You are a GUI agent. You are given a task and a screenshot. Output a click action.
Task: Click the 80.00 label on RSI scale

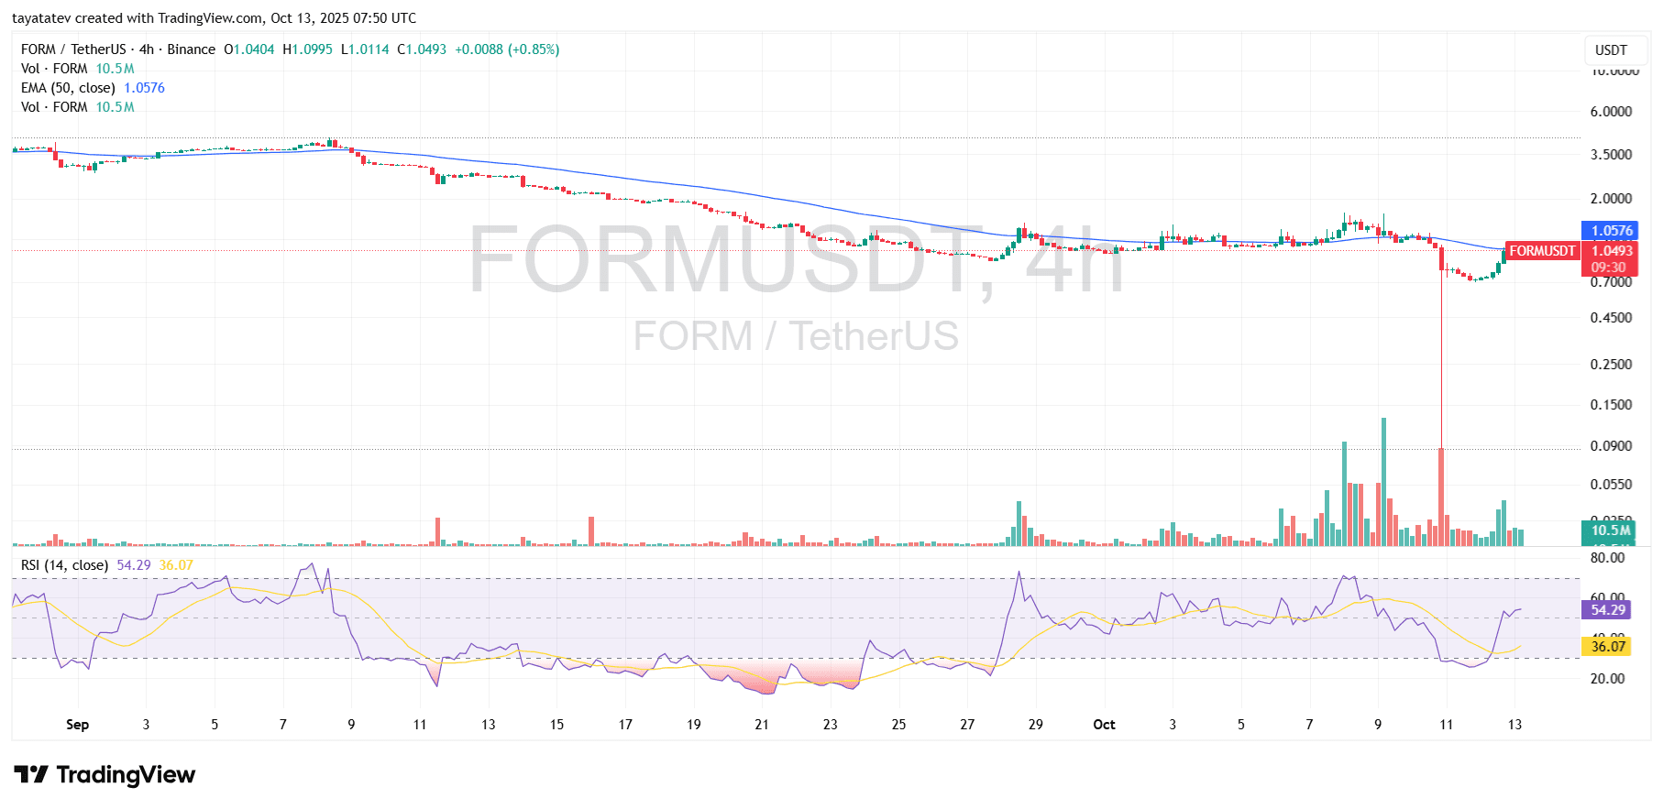pos(1607,558)
